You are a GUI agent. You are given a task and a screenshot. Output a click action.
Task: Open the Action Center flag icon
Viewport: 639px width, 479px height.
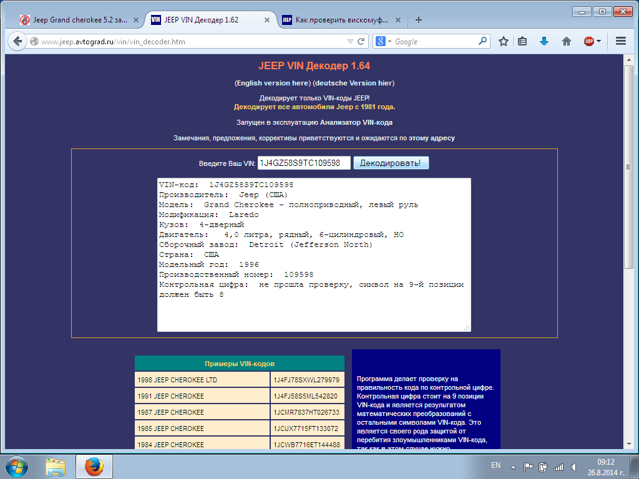tap(528, 467)
